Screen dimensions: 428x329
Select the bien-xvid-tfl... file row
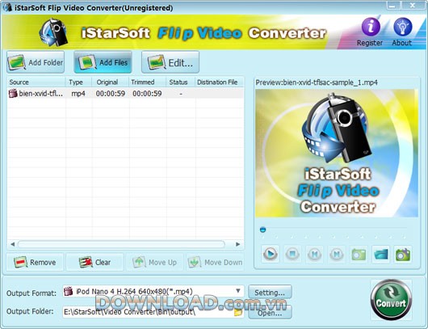(125, 94)
